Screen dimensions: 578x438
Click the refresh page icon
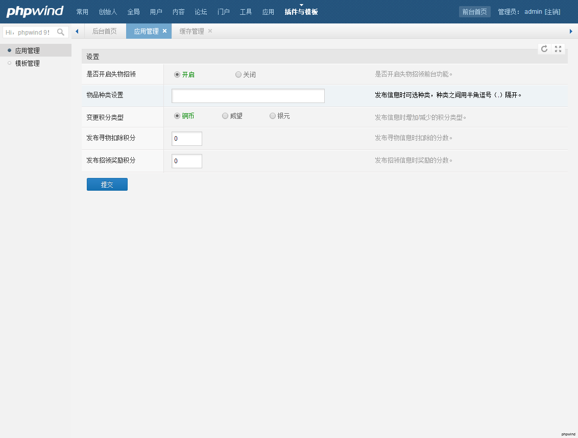(544, 48)
